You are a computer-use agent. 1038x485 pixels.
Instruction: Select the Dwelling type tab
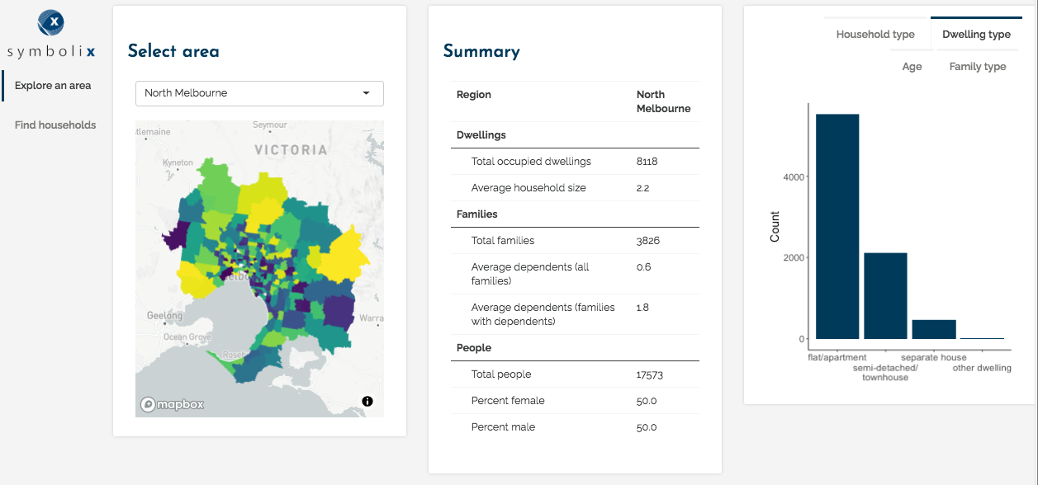click(976, 35)
